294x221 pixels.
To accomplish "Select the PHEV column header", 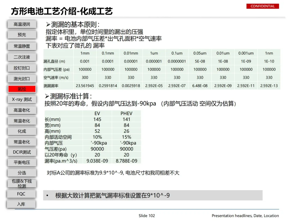I will (126, 113).
